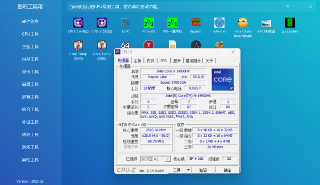Viewport: 320px width, 185px height.
Task: Switch to the 基准跑分 tab in CPU-Z
Action: [x=193, y=61]
